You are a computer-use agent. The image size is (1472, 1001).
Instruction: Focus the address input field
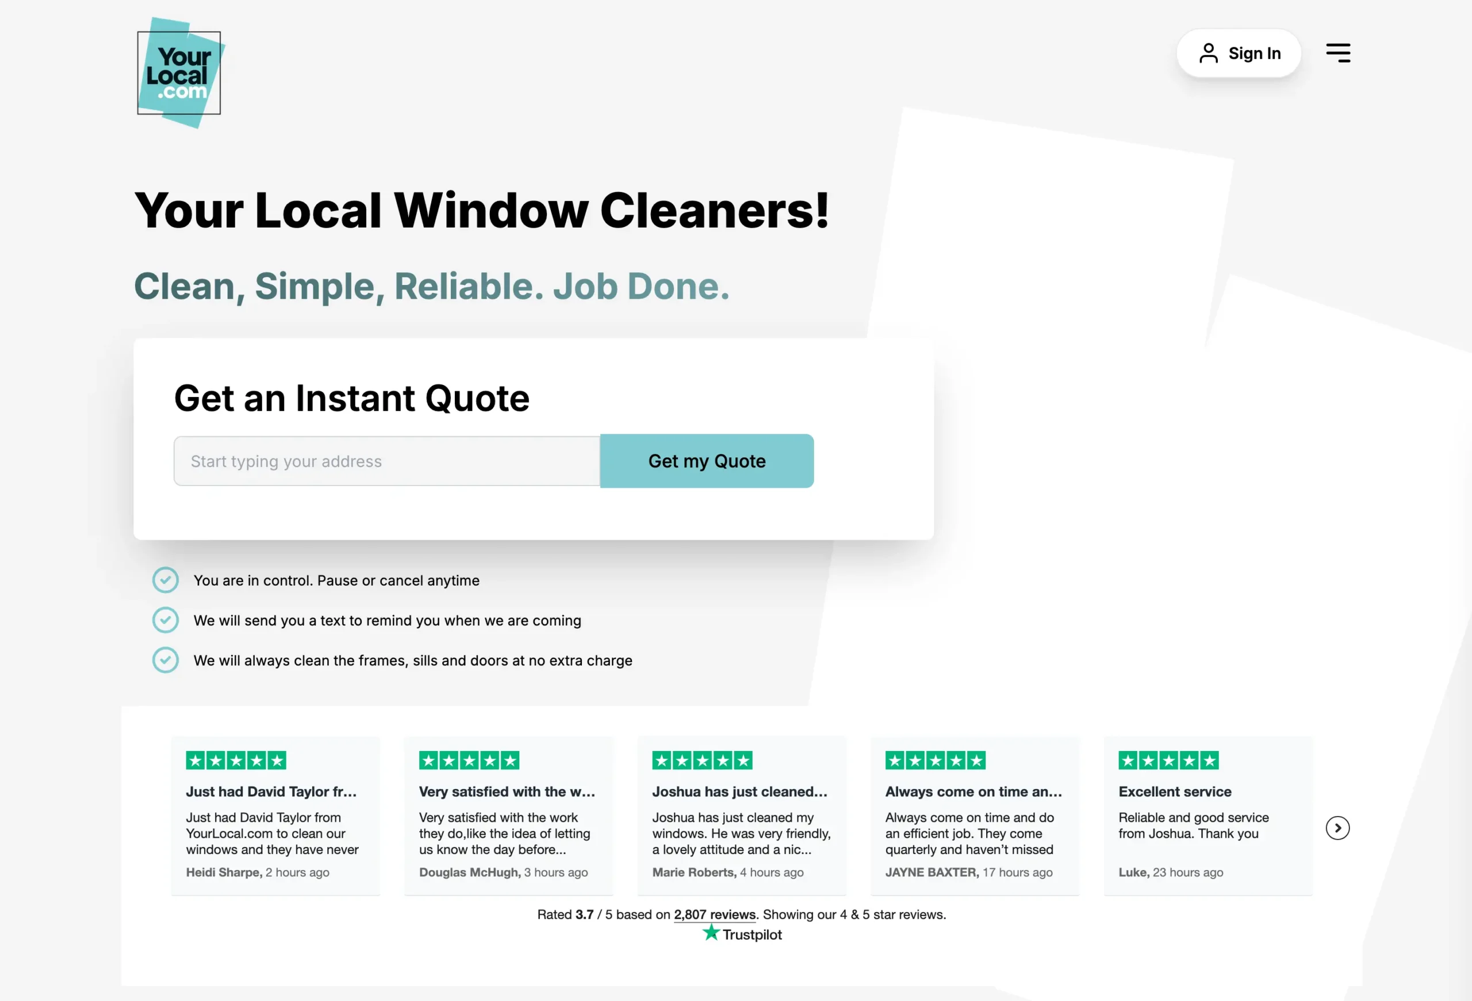click(386, 461)
